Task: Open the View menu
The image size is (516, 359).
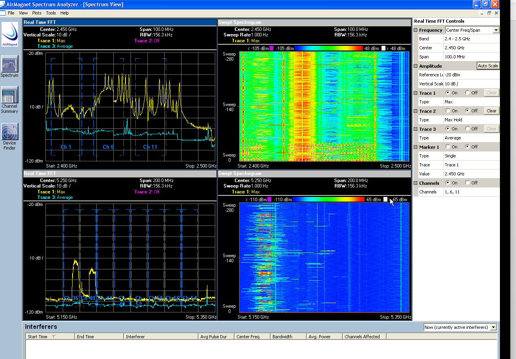Action: 23,13
